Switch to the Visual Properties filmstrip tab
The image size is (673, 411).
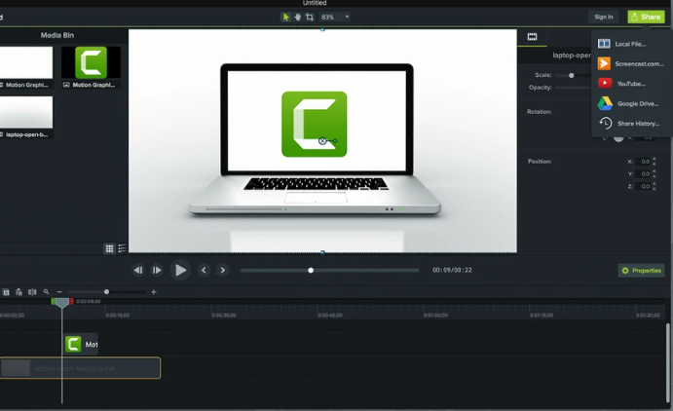tap(532, 37)
